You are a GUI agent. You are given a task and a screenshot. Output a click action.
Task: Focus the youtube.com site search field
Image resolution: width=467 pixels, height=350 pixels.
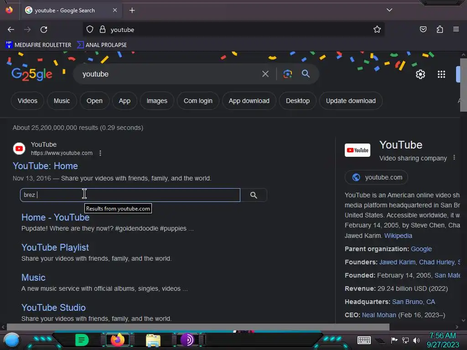pyautogui.click(x=130, y=195)
